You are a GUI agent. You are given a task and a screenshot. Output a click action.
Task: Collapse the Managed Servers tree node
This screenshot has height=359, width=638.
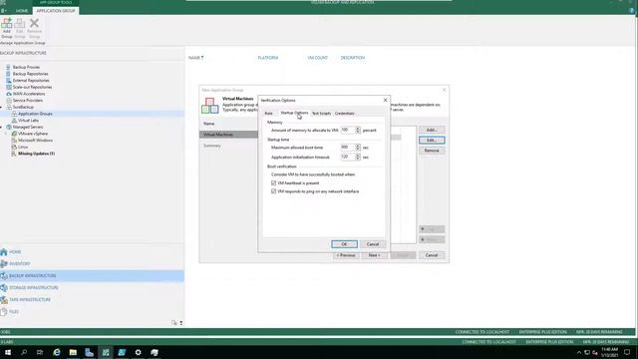click(x=2, y=127)
